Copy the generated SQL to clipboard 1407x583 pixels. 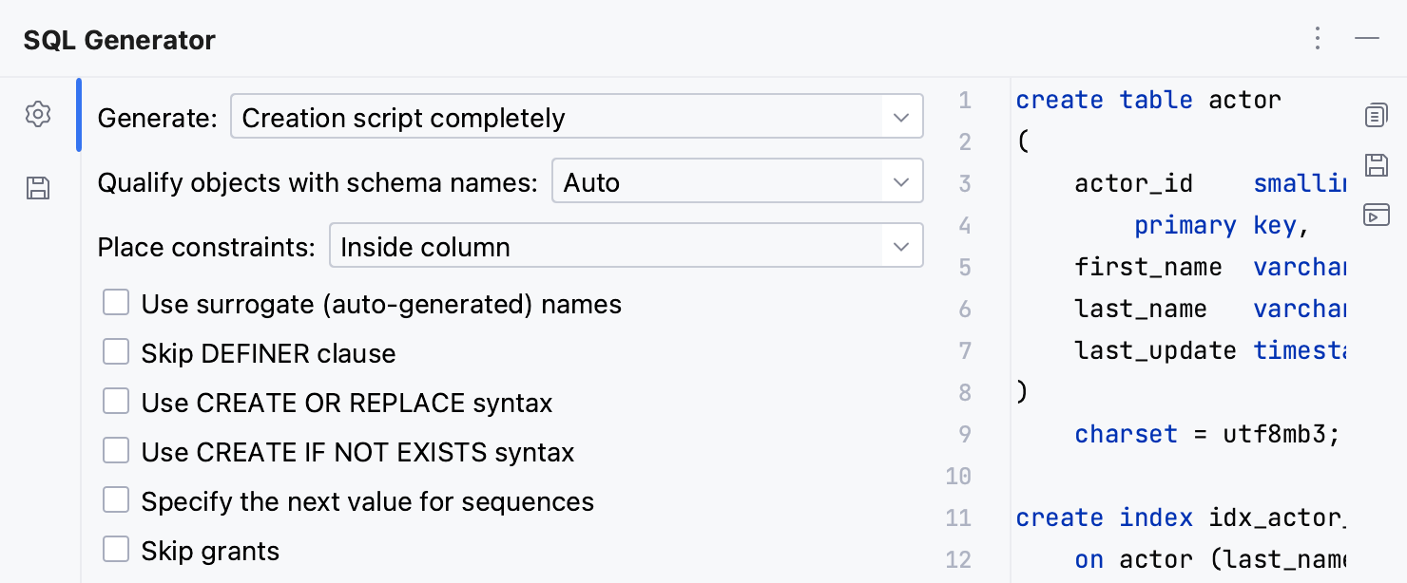[x=1376, y=115]
